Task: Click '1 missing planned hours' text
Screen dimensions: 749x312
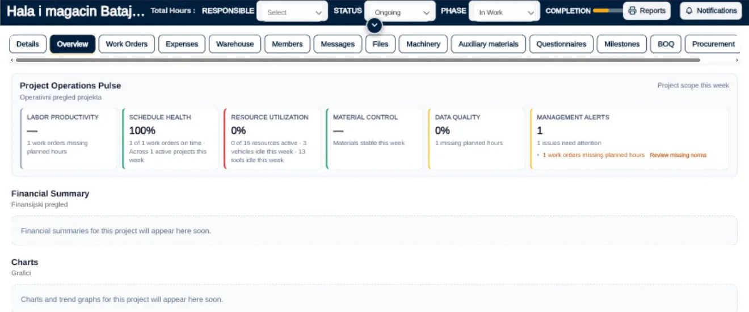Action: [469, 143]
